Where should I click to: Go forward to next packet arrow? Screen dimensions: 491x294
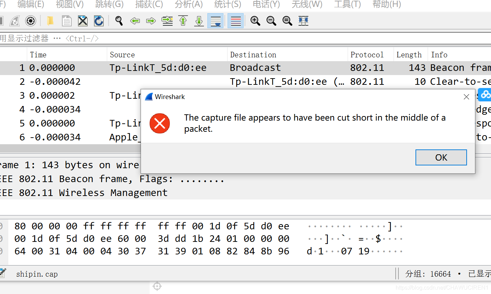[x=151, y=21]
